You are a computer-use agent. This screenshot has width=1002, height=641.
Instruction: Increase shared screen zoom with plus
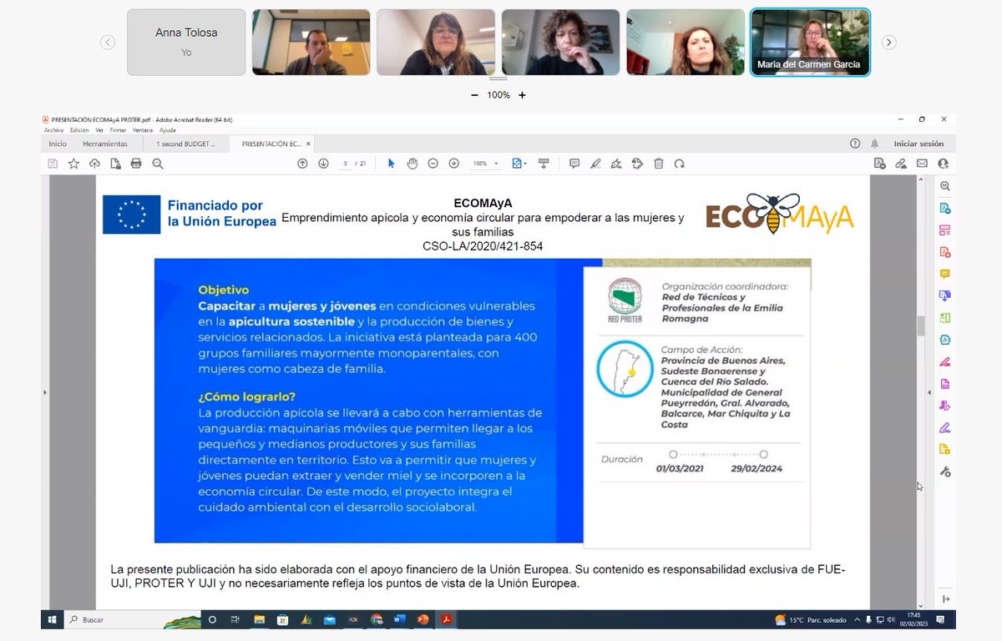point(523,95)
